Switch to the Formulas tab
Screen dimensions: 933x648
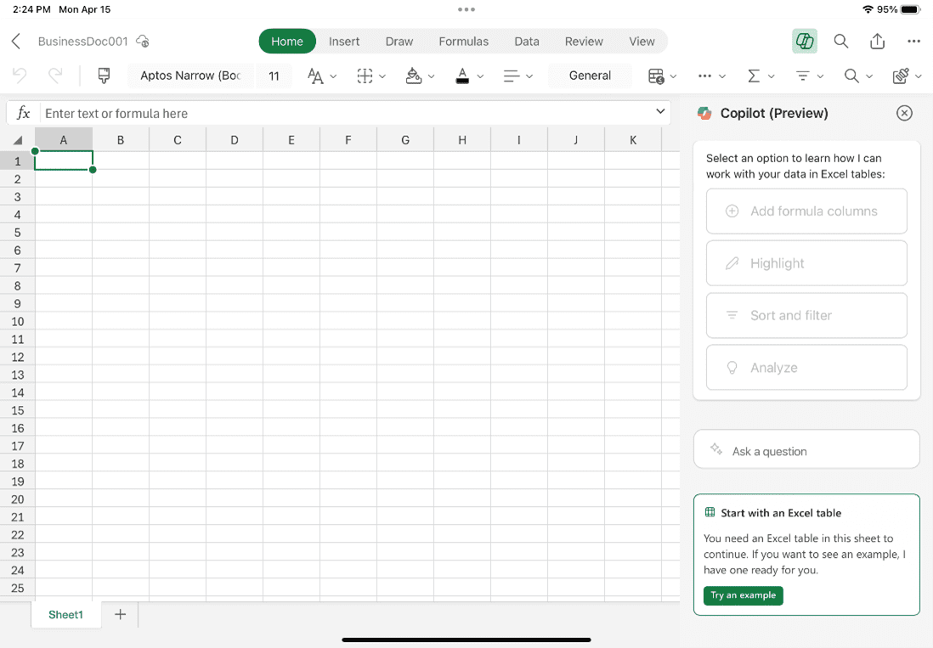coord(463,40)
